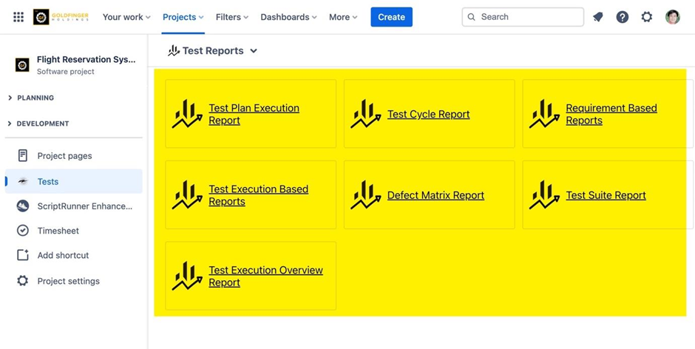The height and width of the screenshot is (349, 695).
Task: Click the Project settings gear icon in sidebar
Action: pos(23,281)
